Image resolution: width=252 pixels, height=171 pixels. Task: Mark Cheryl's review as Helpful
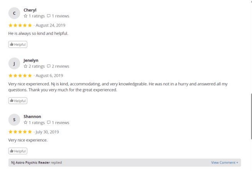[18, 45]
